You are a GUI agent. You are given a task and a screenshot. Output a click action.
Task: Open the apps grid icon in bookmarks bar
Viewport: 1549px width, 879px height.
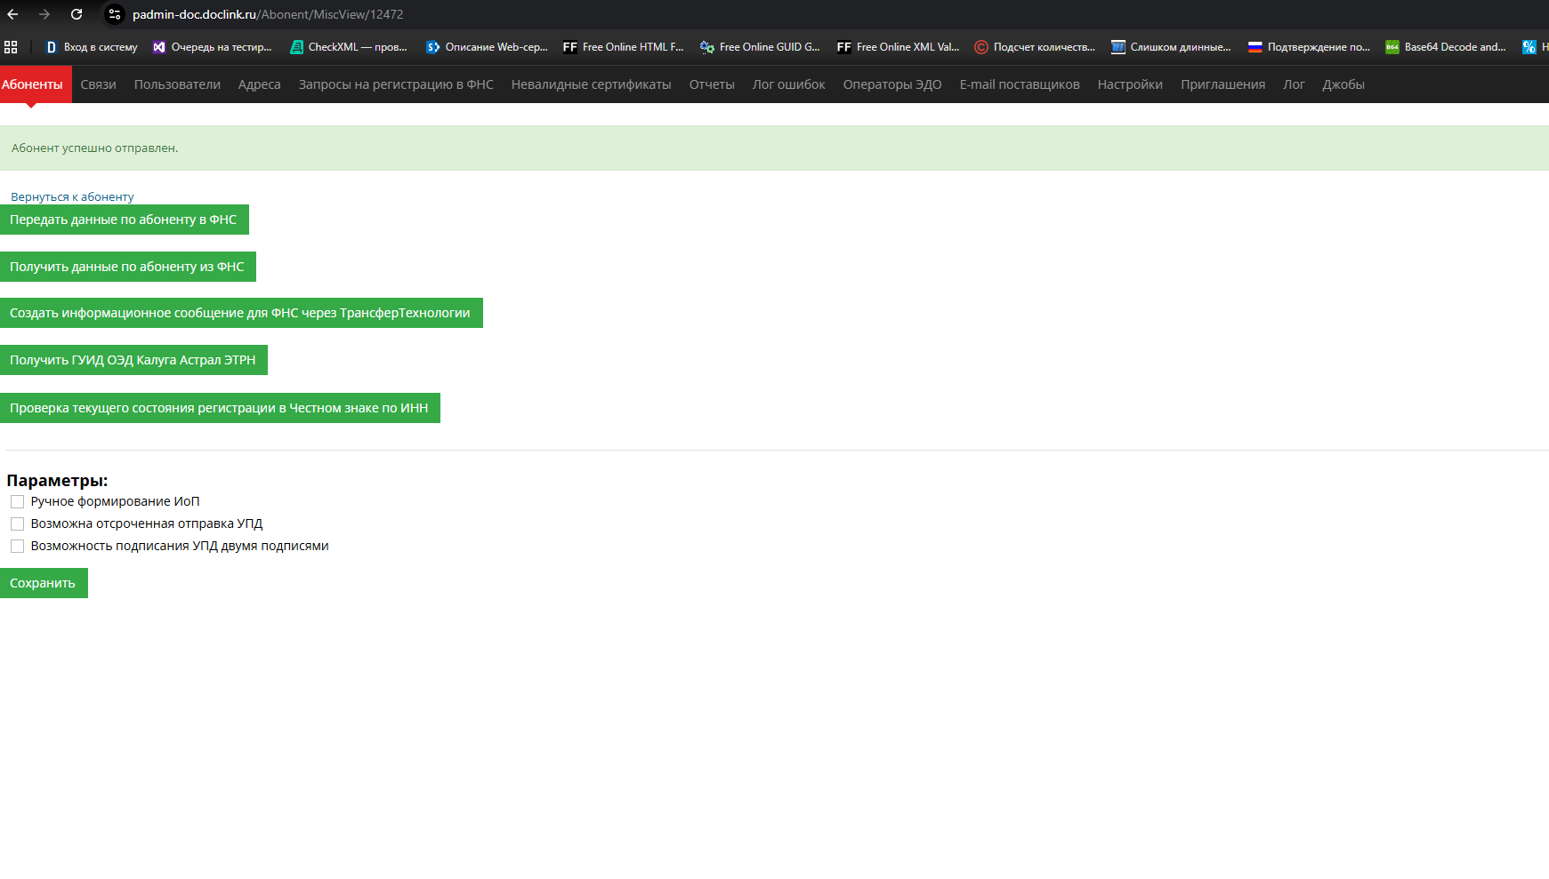11,47
